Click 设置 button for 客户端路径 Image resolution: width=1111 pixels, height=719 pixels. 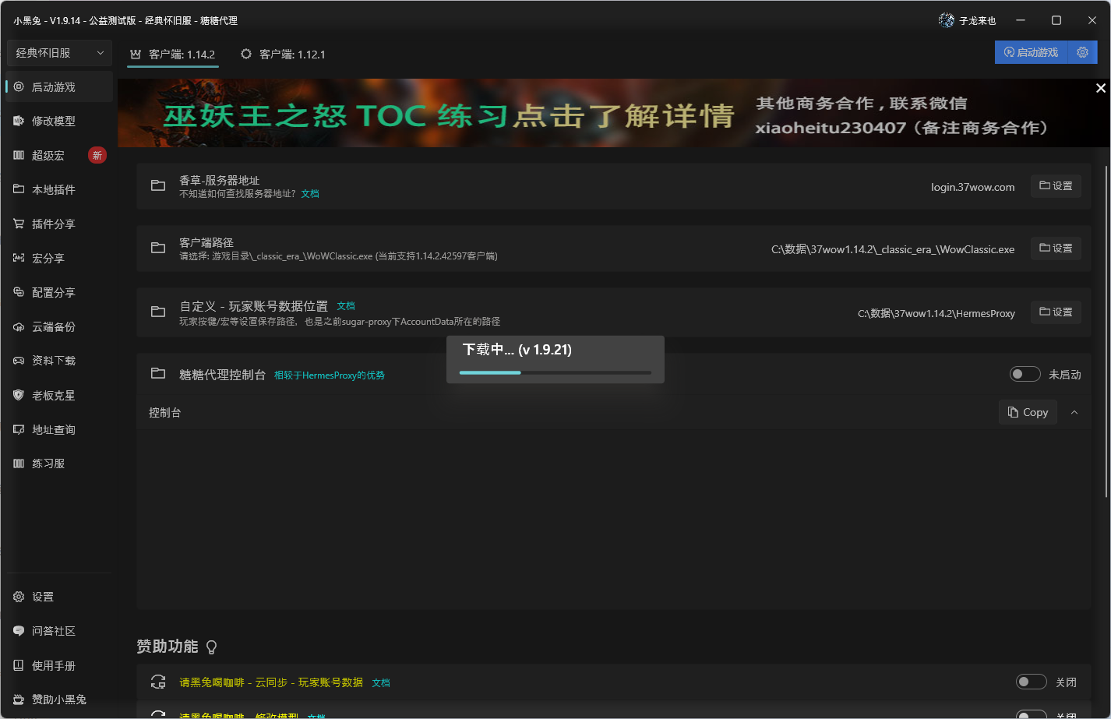pos(1056,248)
